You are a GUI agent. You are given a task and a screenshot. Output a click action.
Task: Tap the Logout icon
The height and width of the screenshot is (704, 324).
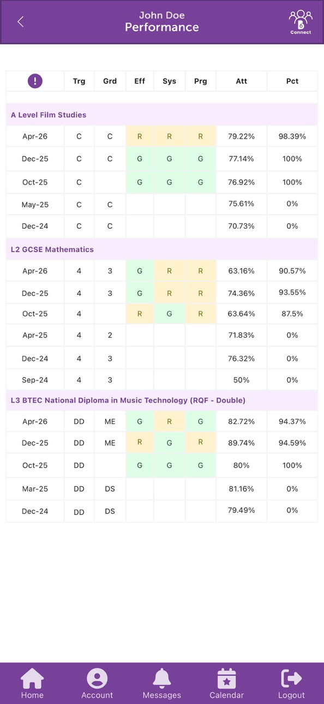(291, 683)
